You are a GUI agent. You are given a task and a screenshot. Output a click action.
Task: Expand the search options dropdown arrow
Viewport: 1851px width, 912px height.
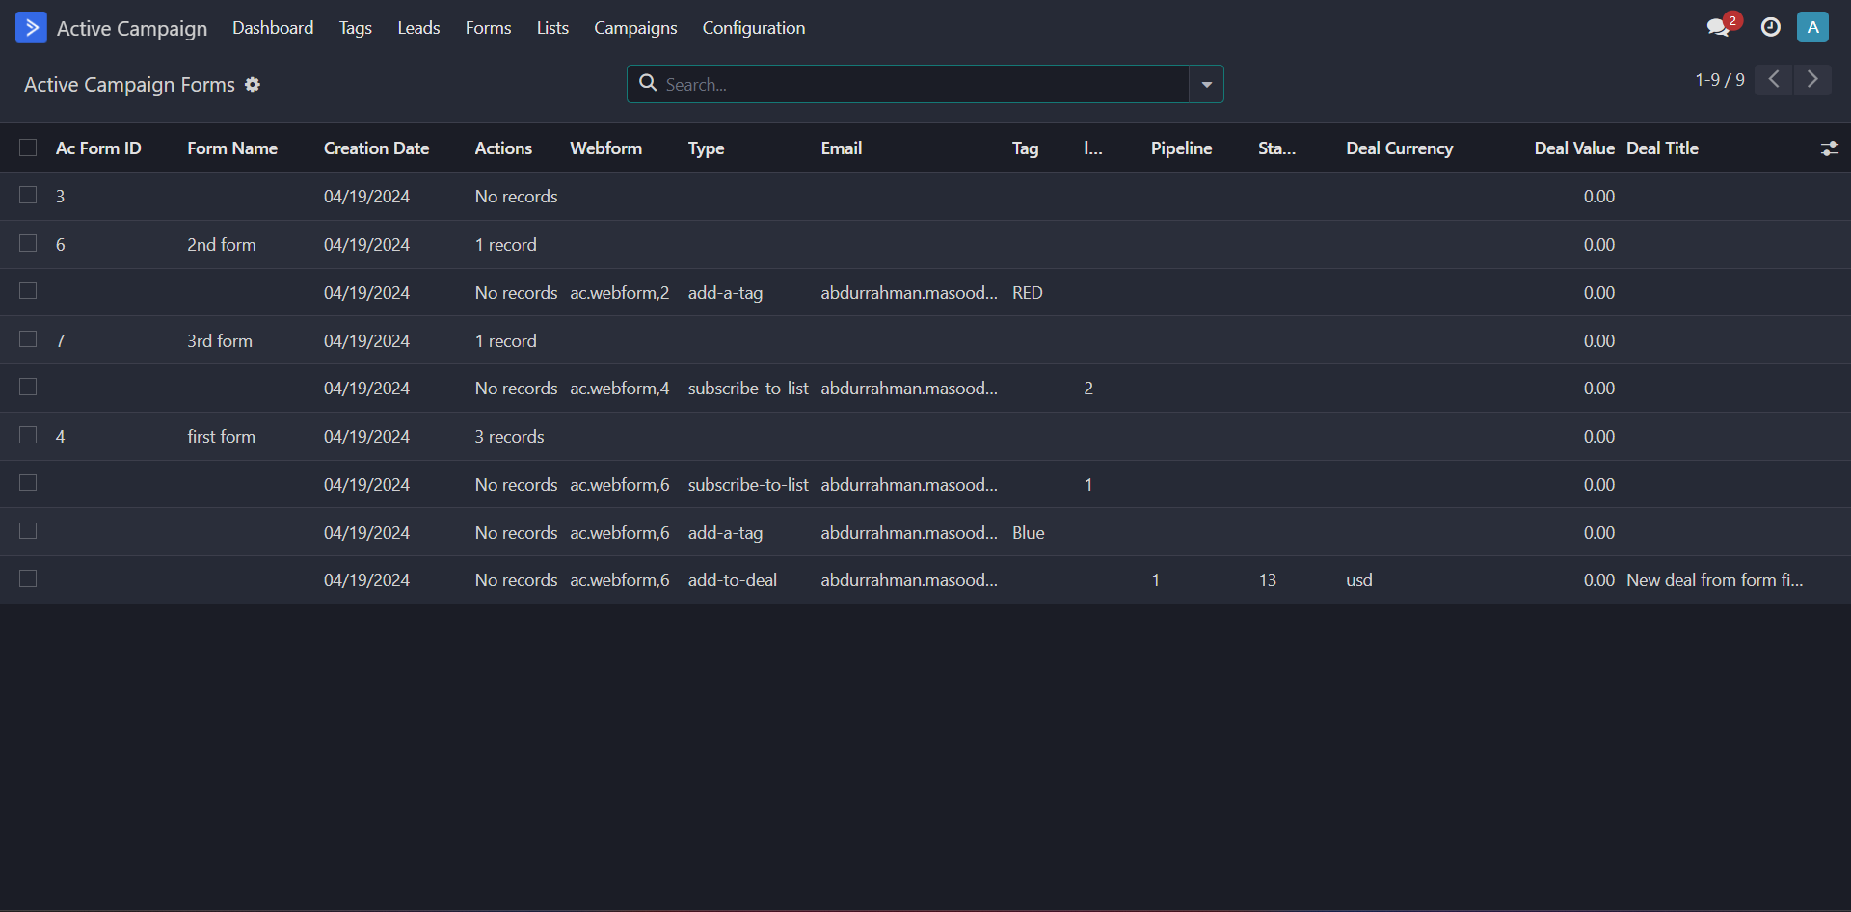tap(1206, 84)
